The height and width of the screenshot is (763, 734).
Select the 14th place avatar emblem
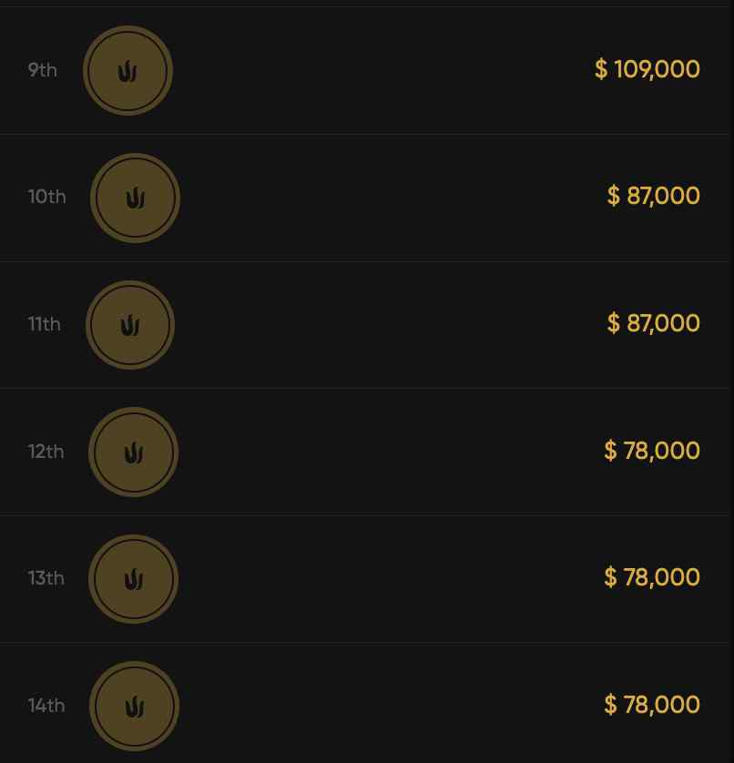point(134,706)
